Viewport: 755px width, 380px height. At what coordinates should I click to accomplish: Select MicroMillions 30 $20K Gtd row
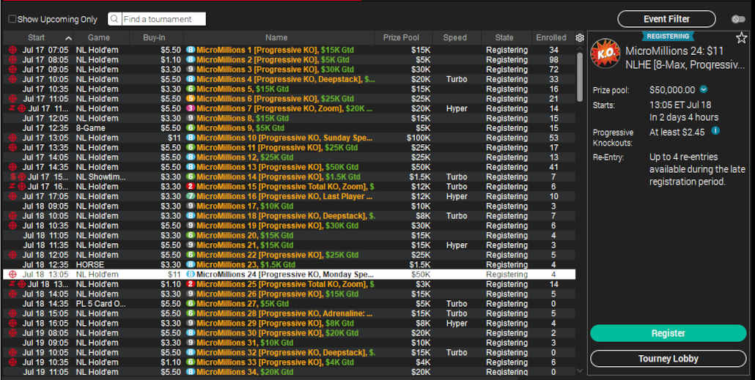pyautogui.click(x=289, y=333)
